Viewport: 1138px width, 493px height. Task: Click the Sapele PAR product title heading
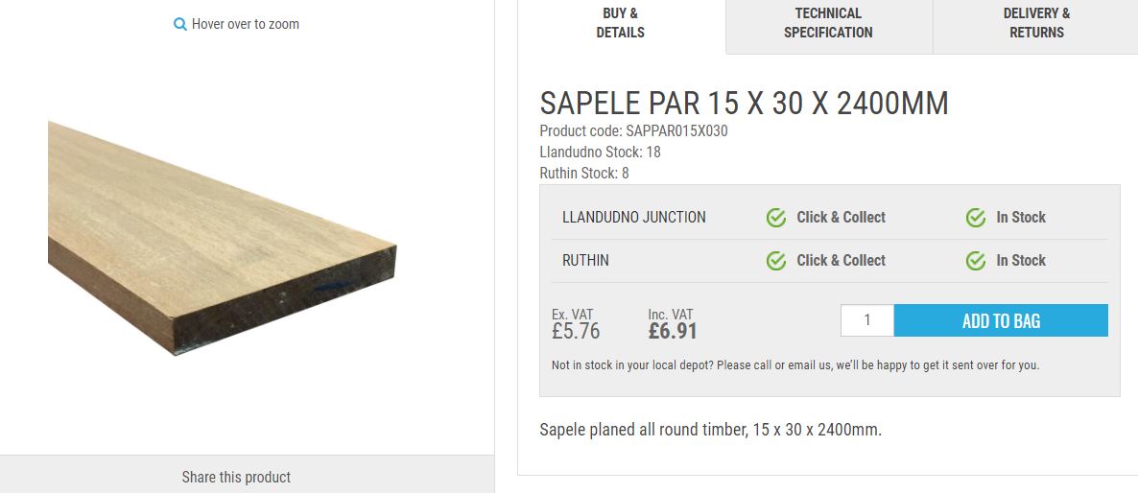coord(744,104)
